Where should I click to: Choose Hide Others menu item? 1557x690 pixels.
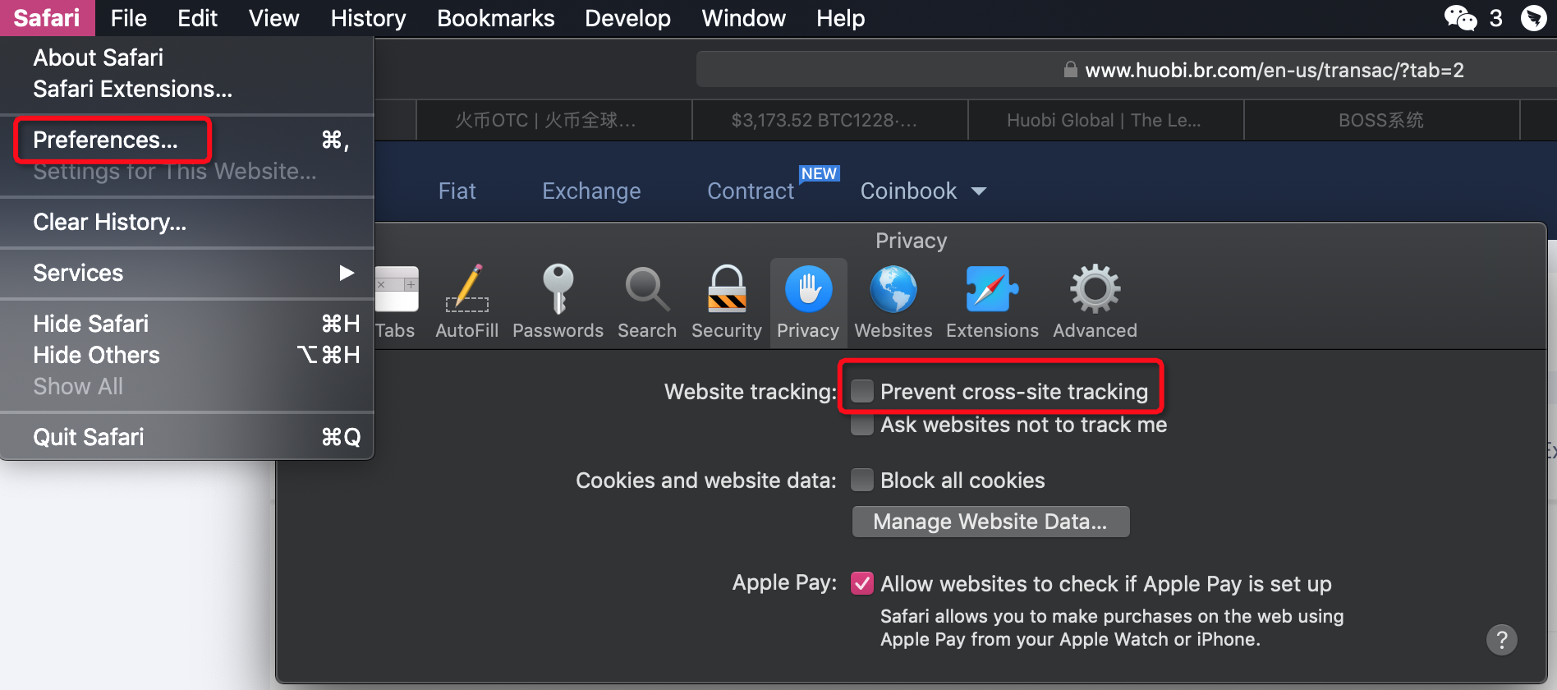coord(187,355)
